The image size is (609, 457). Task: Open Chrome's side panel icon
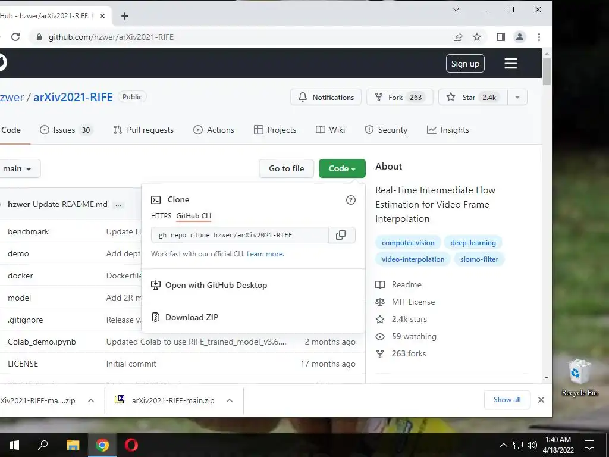tap(501, 37)
